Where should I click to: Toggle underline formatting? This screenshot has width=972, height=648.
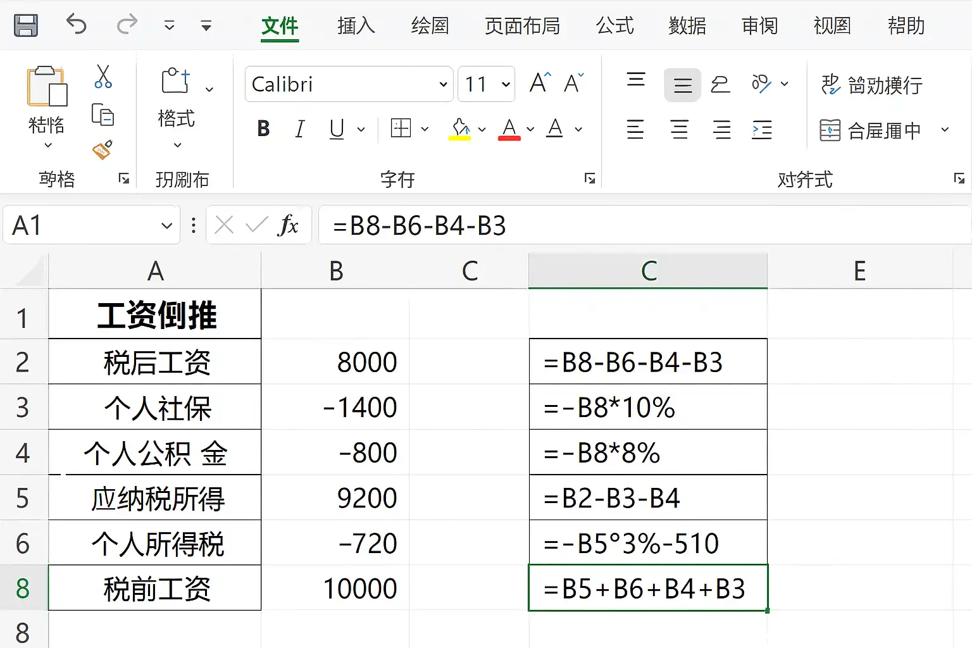[x=337, y=128]
